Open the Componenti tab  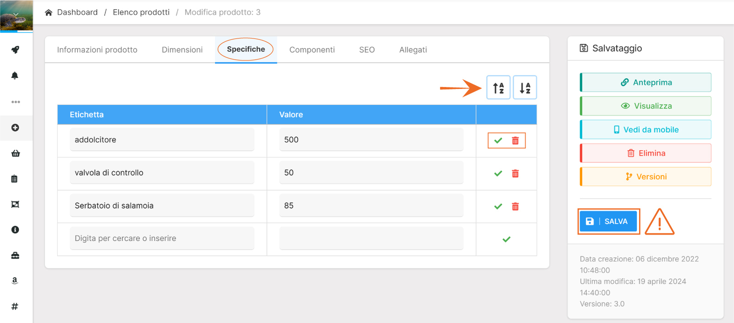tap(312, 50)
